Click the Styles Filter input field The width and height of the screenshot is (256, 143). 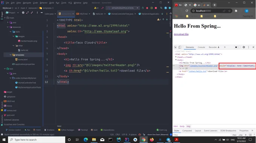coord(202,135)
